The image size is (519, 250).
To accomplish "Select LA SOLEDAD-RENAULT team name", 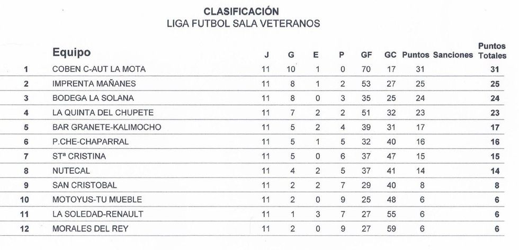I will [97, 214].
